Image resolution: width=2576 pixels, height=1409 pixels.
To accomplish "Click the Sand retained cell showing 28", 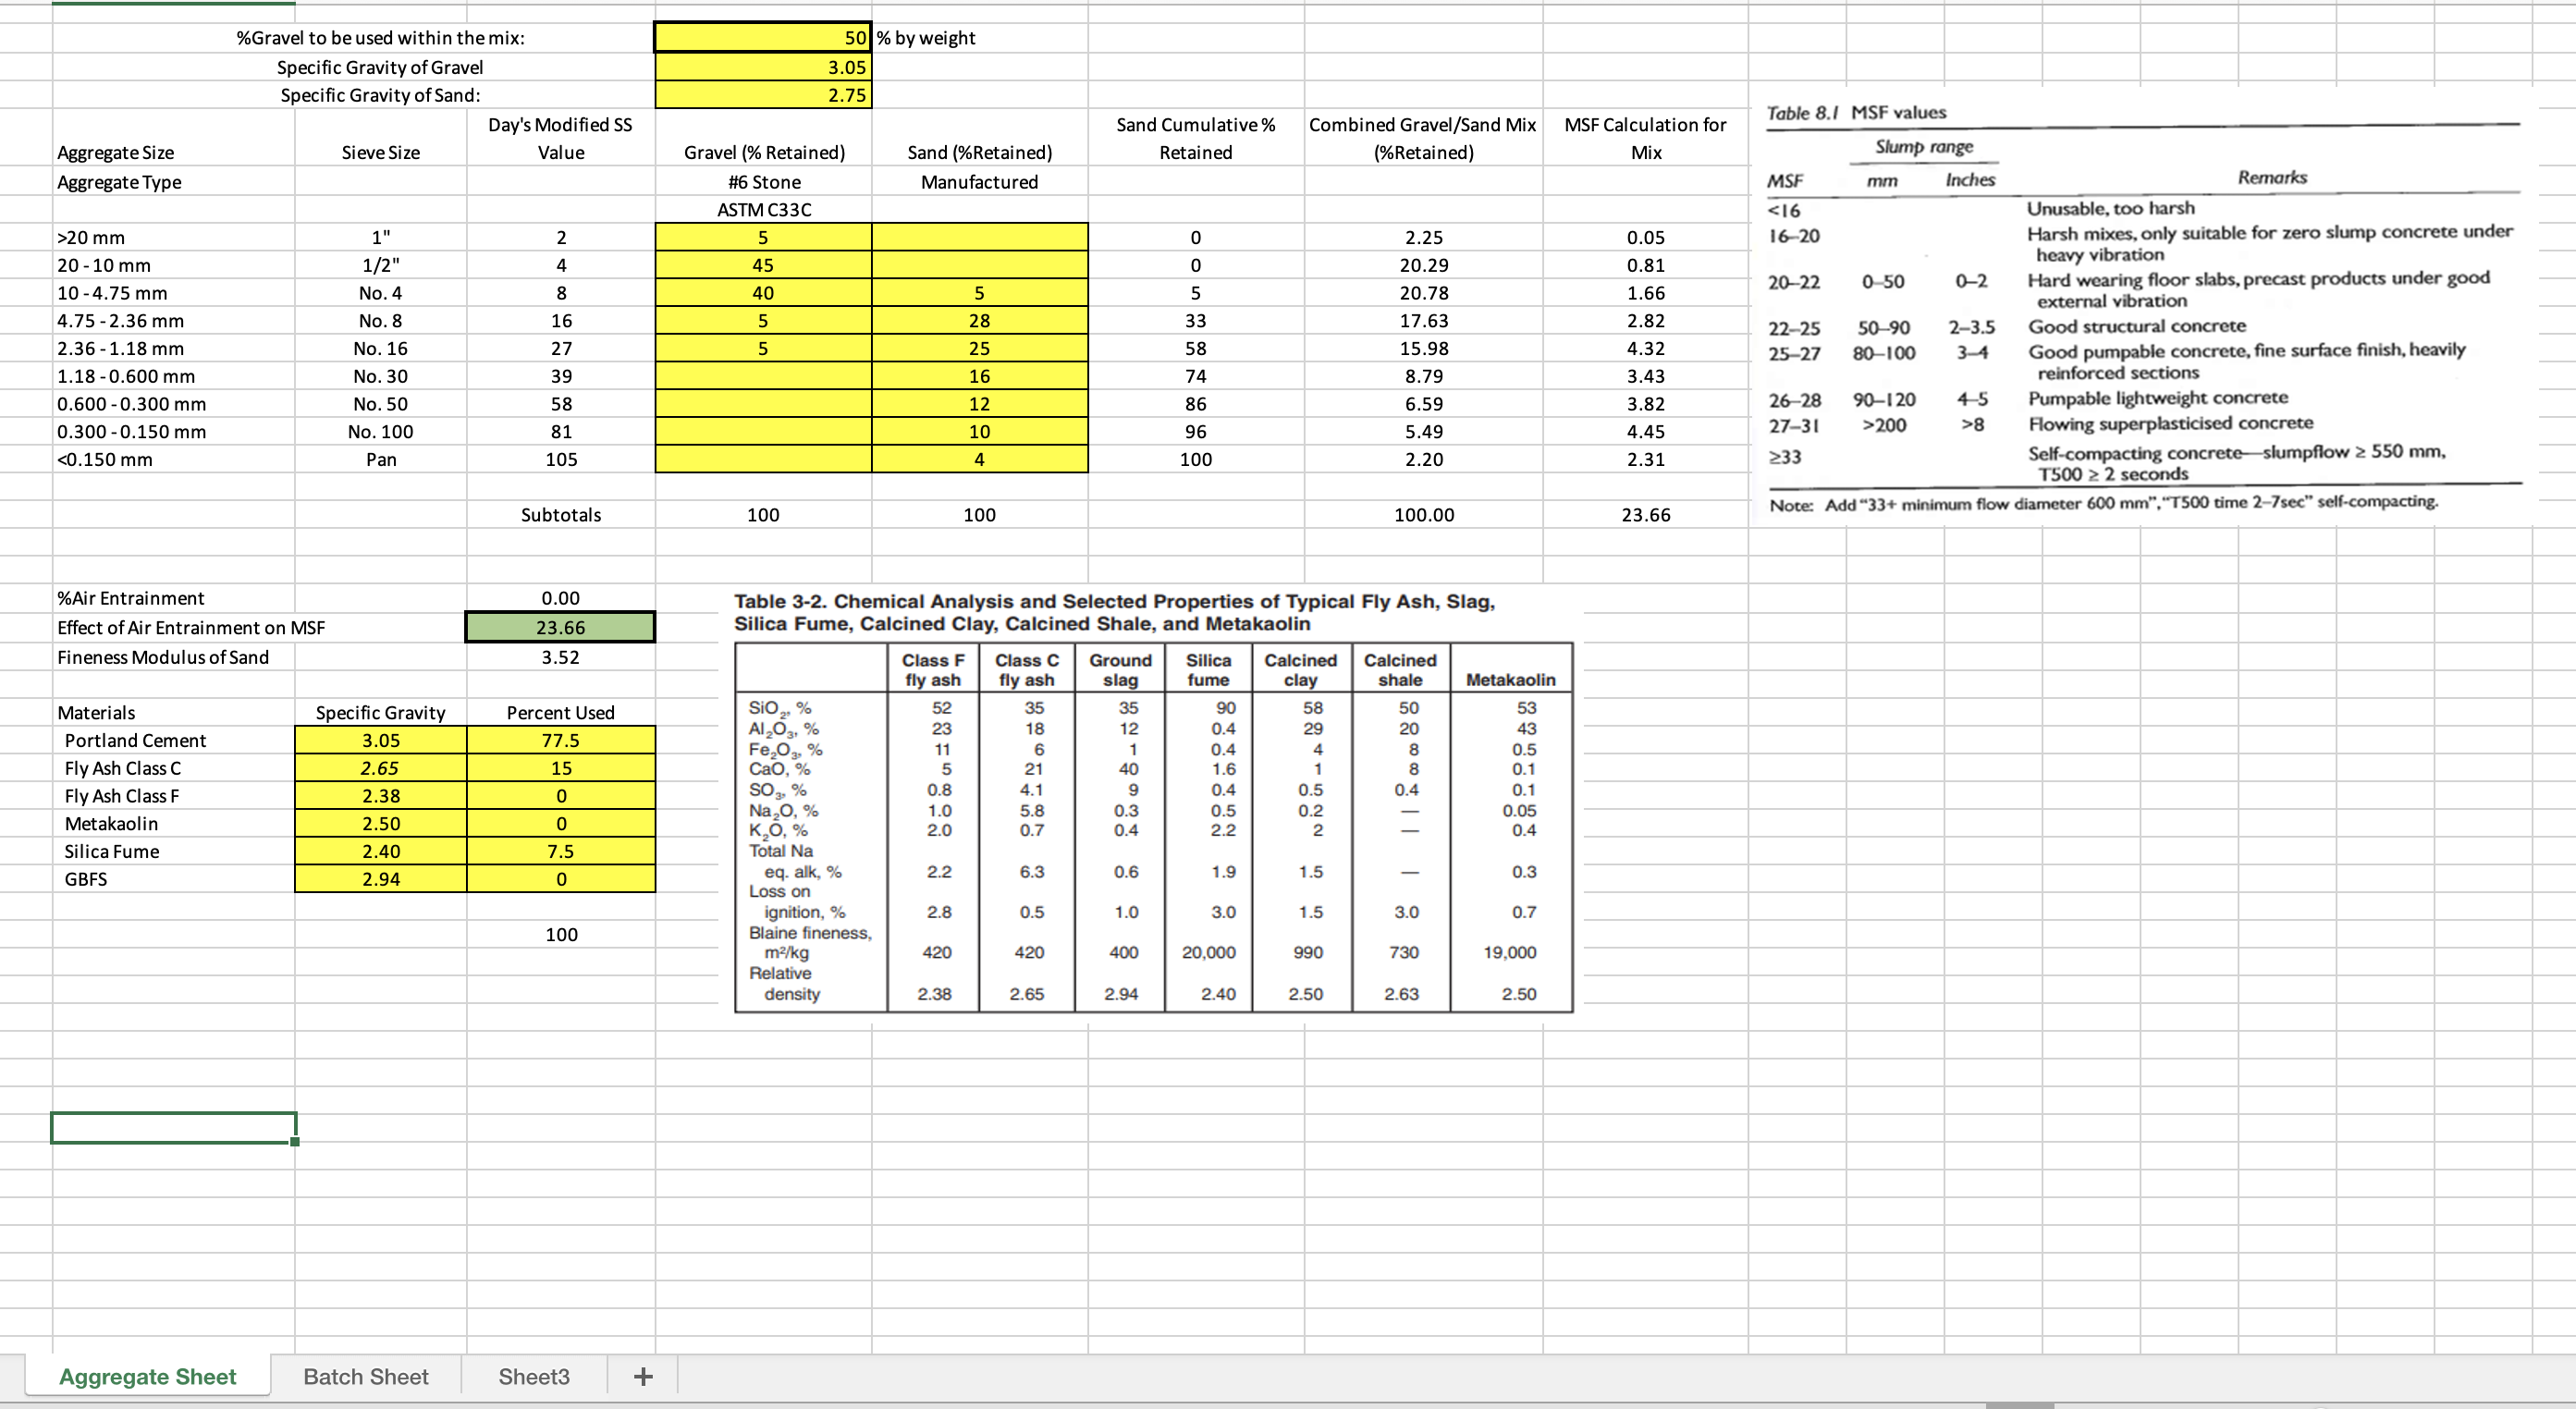I will coord(979,320).
